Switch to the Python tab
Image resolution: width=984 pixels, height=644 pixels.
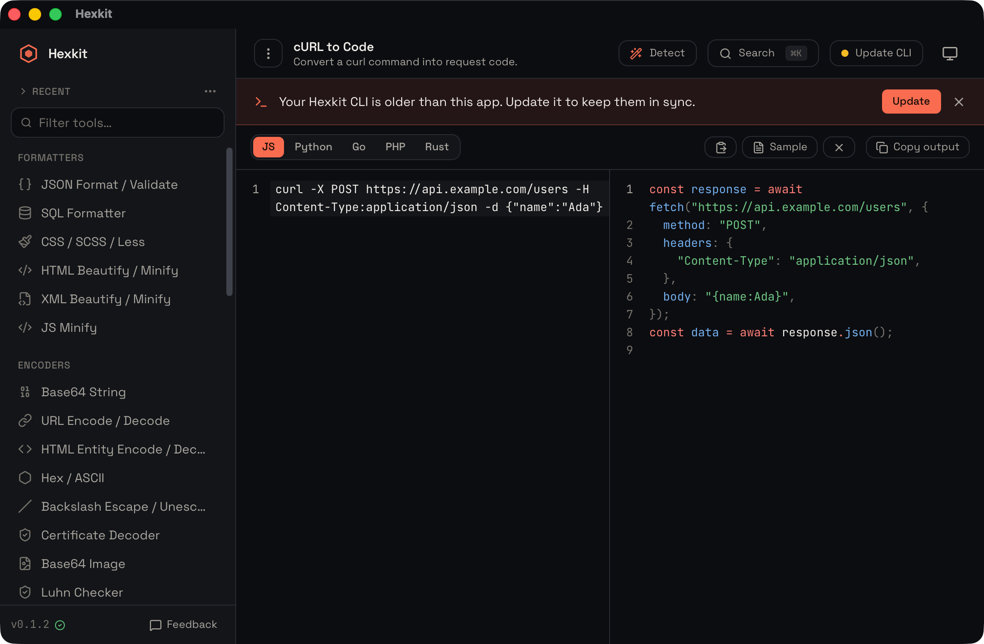click(x=313, y=147)
